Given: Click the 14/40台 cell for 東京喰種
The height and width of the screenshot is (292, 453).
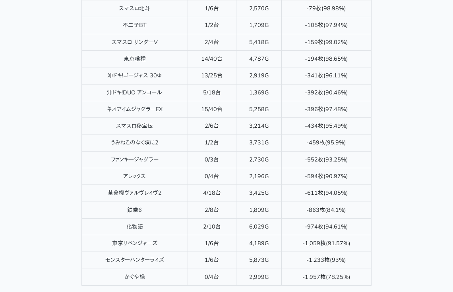Looking at the screenshot, I should tap(211, 59).
